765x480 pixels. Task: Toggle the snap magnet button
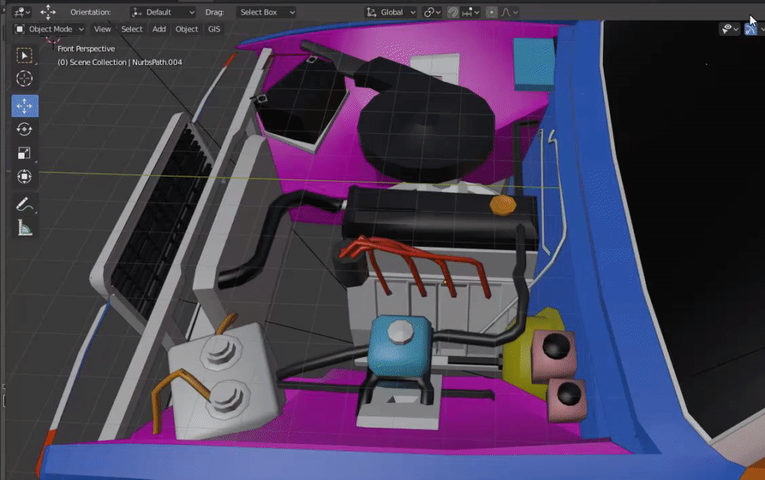tap(453, 12)
